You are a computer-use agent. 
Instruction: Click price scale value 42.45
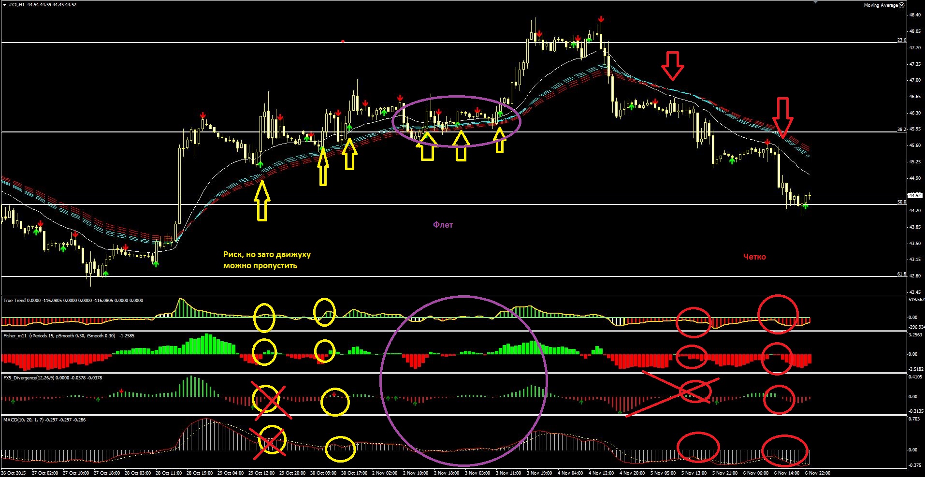pyautogui.click(x=915, y=292)
